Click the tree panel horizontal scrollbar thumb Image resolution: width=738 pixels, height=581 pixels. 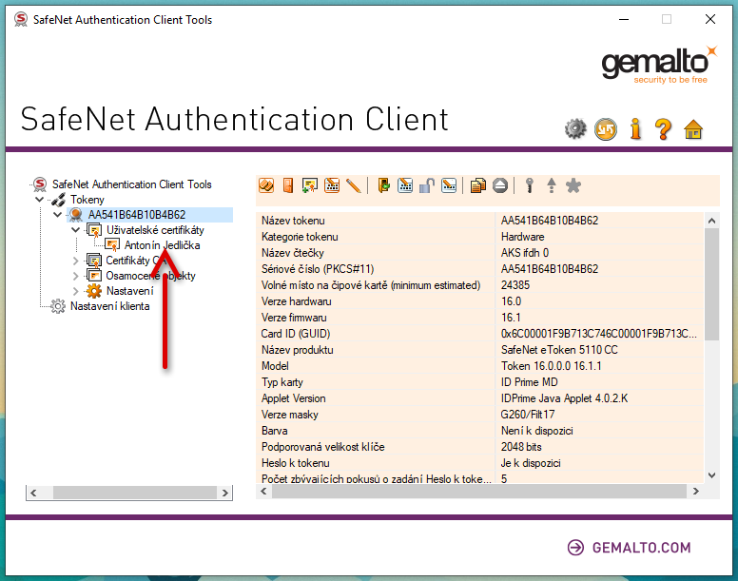tap(135, 493)
